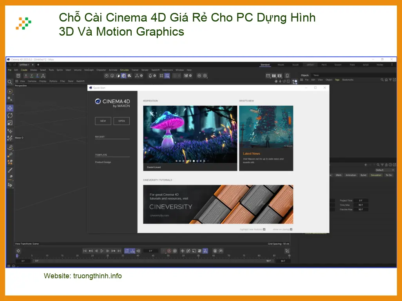Go to the end of the timeline
Image resolution: width=402 pixels, height=301 pixels.
[x=119, y=251]
